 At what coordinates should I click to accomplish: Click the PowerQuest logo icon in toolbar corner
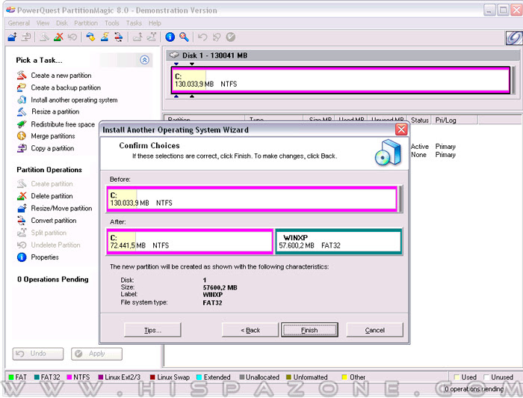point(514,37)
